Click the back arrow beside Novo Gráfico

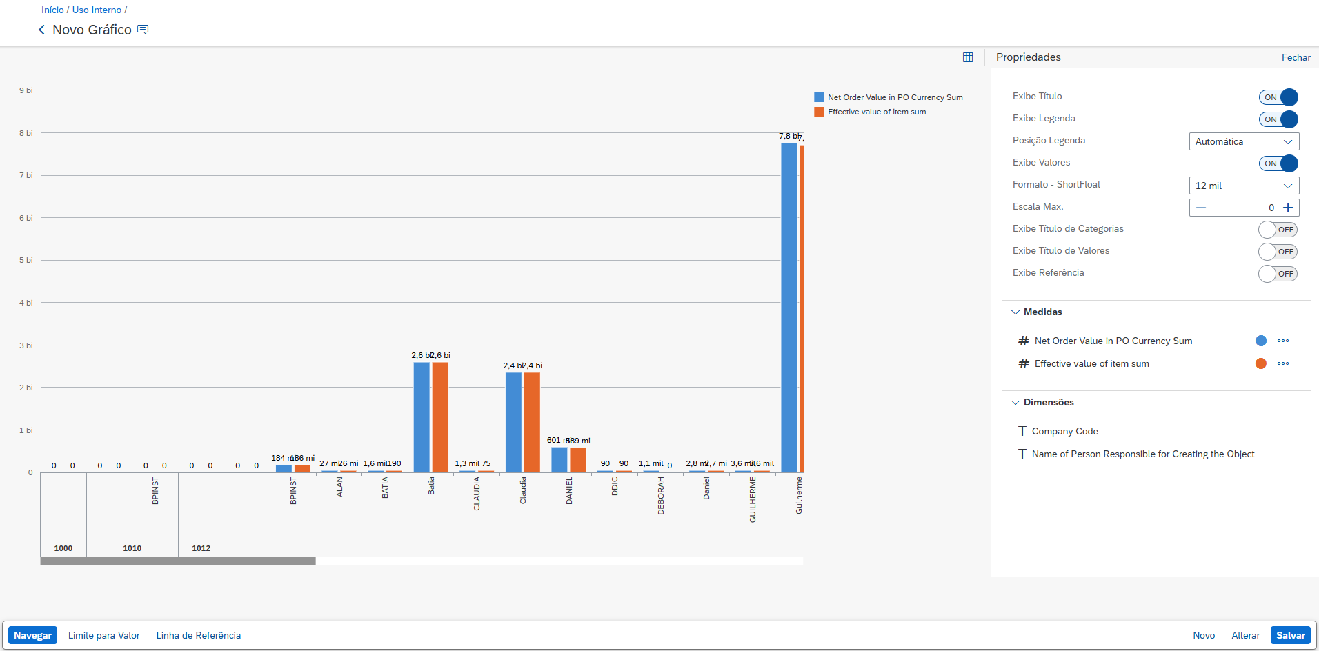41,30
